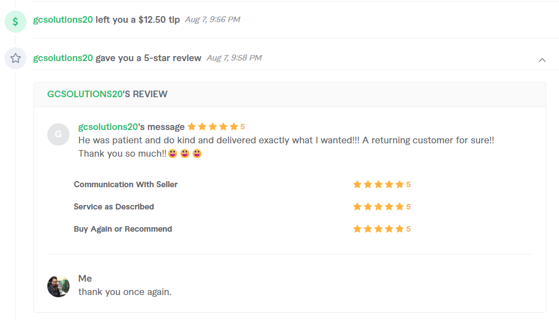Click the Aug 7, 9:58 PM timestamp

tap(234, 58)
